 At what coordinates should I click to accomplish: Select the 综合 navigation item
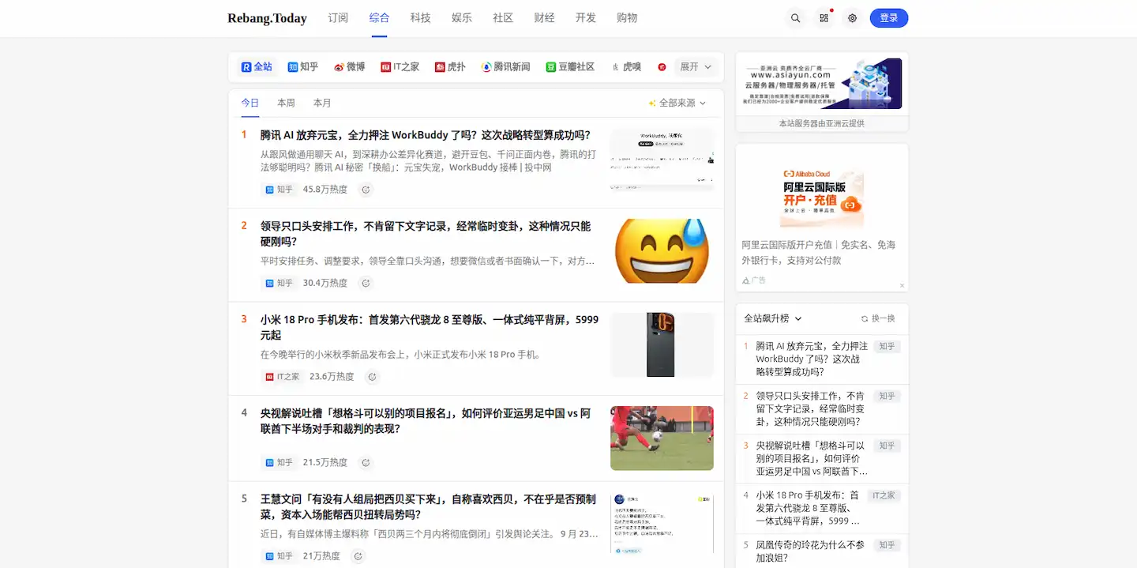tap(379, 17)
